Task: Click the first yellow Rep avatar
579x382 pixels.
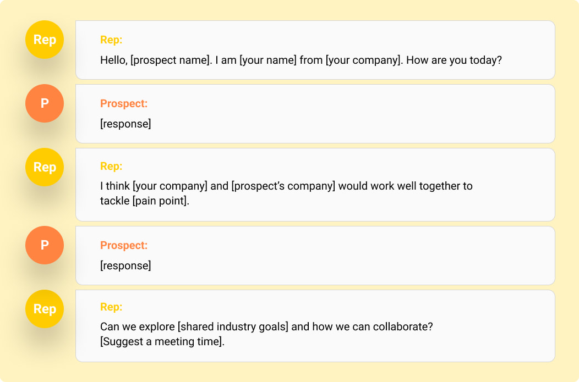Action: pos(45,40)
